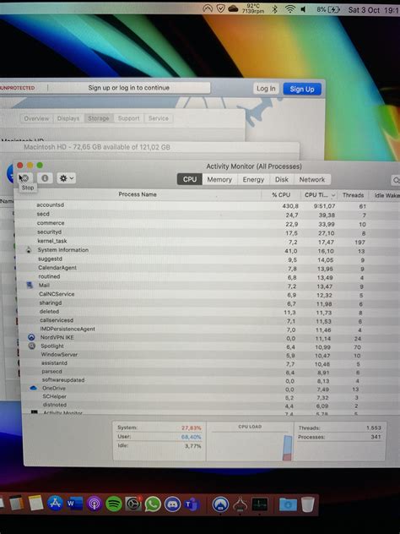Image resolution: width=400 pixels, height=534 pixels.
Task: Click the NordVPN IKE process icon
Action: (31, 337)
